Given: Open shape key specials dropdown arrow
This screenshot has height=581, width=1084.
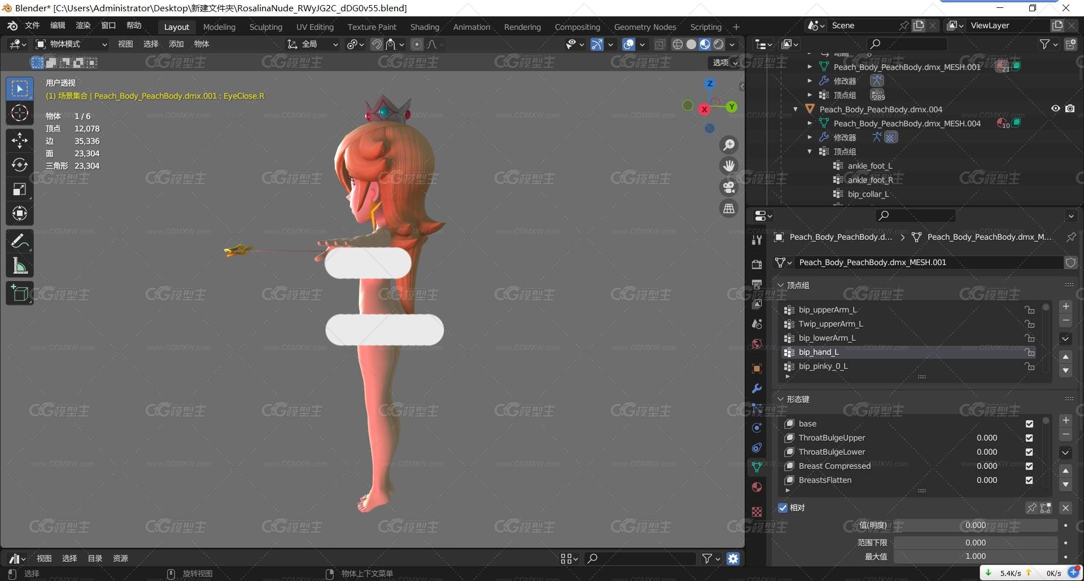Looking at the screenshot, I should [1065, 452].
